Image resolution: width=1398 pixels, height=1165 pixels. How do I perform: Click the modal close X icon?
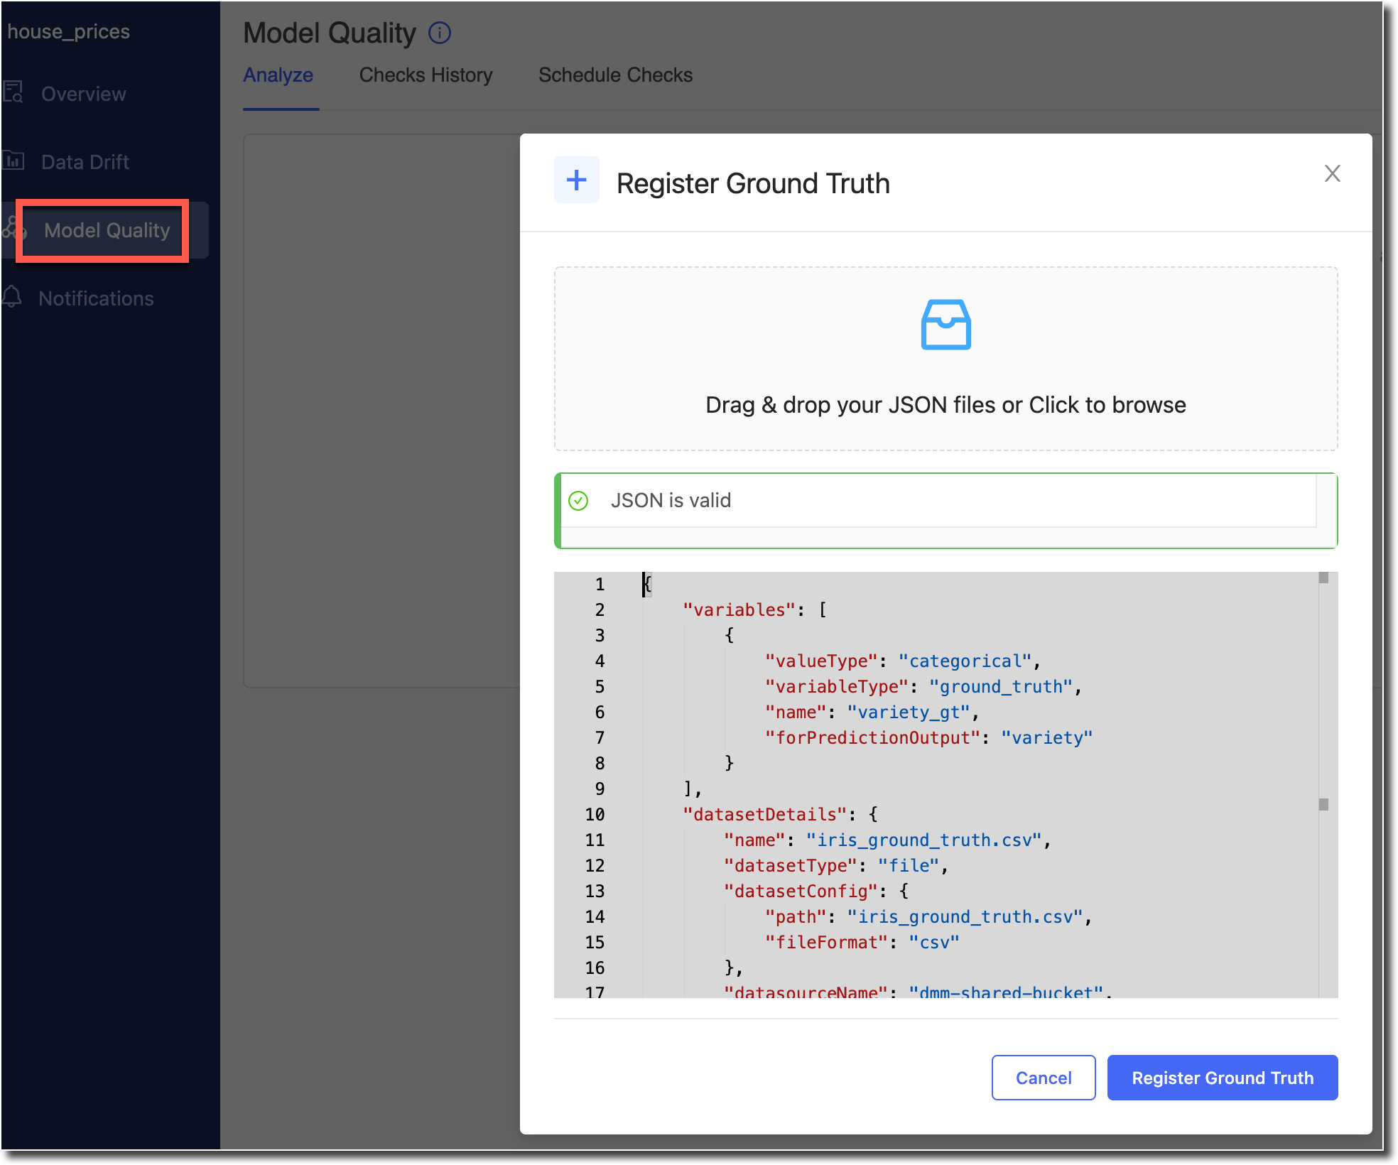tap(1332, 173)
